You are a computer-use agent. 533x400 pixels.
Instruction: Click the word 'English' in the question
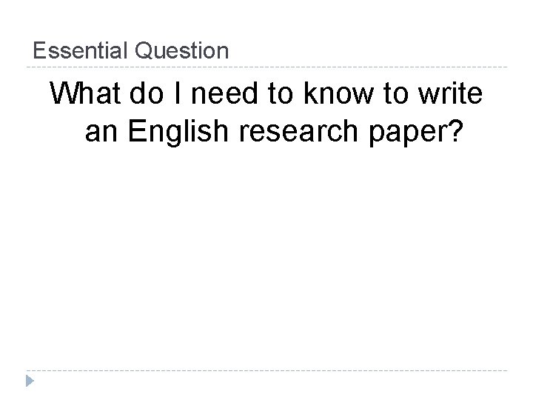tap(178, 132)
